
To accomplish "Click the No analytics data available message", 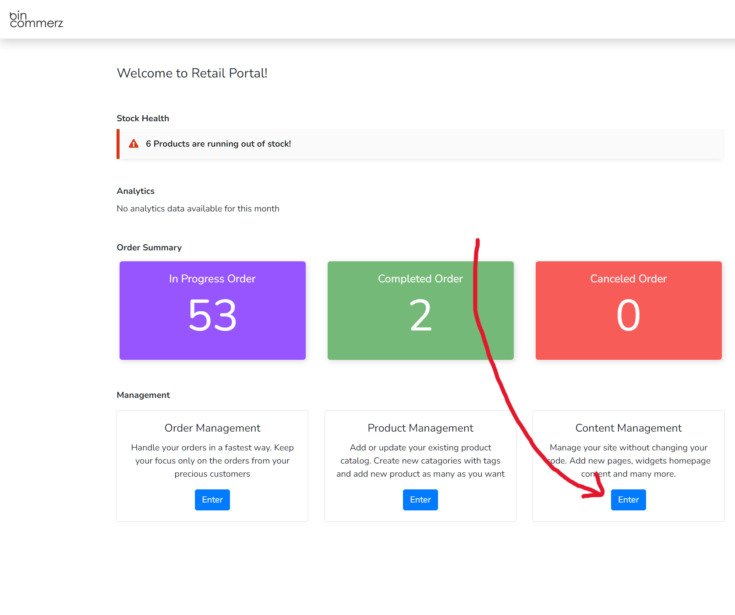I will (x=198, y=209).
